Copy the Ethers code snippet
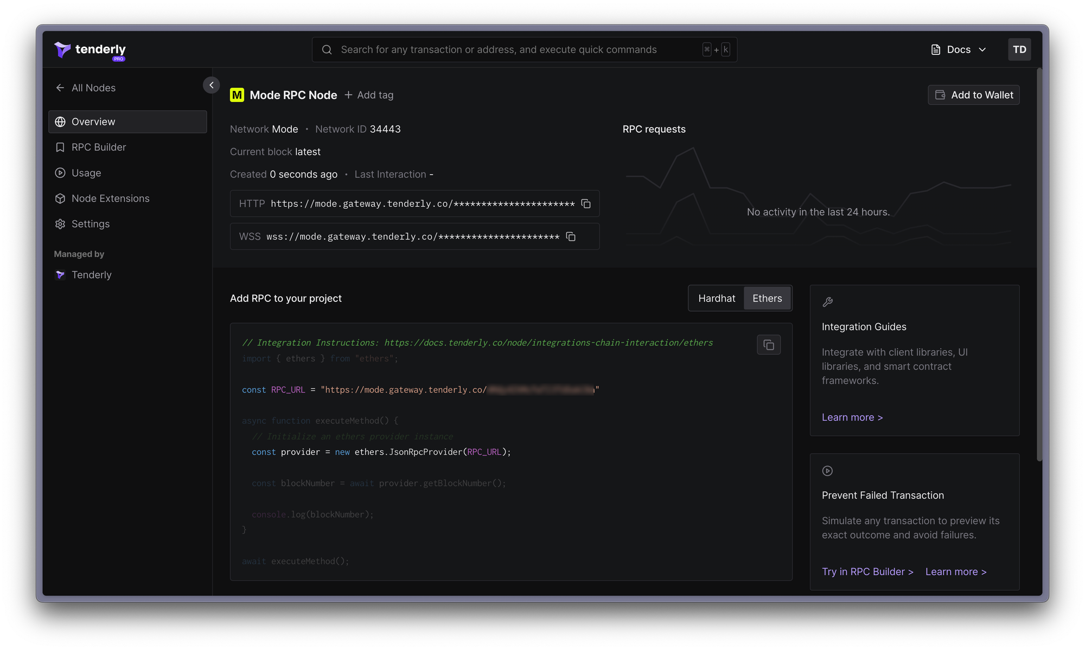The image size is (1085, 650). click(x=768, y=345)
